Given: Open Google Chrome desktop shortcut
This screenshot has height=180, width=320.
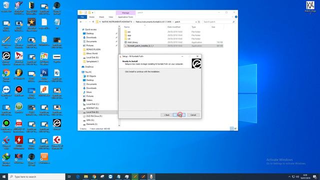Looking at the screenshot, I should [6, 75].
